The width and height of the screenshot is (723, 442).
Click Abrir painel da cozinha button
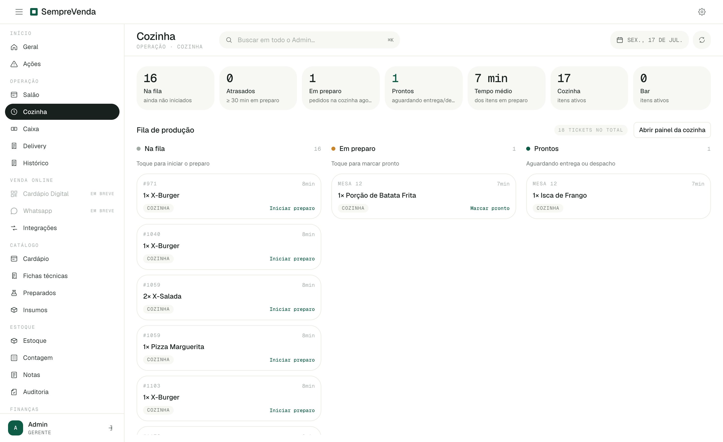click(672, 130)
